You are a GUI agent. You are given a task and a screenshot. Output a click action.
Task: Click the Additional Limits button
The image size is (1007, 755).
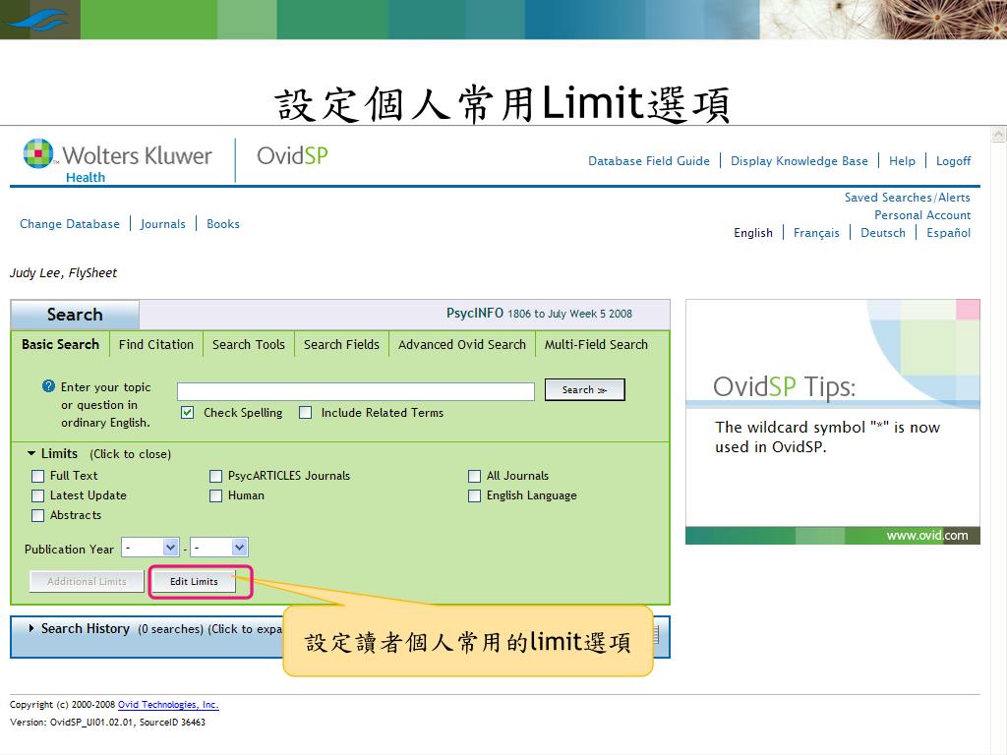87,582
